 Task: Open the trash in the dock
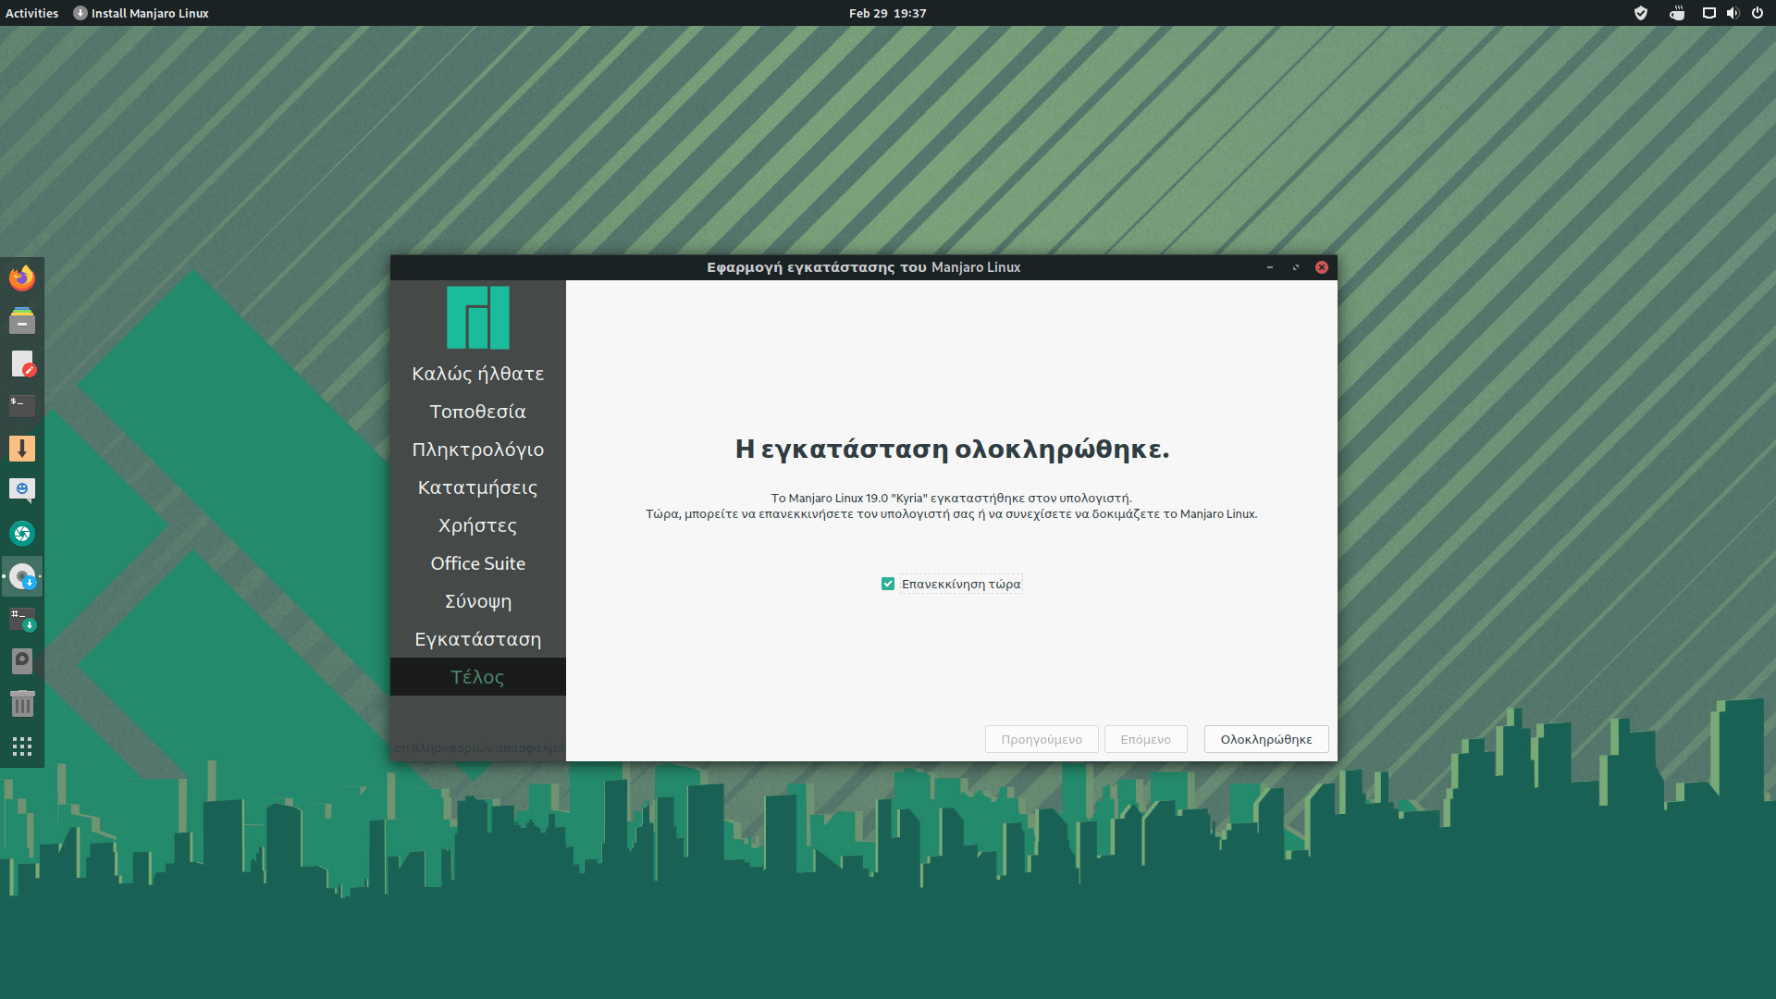(x=22, y=704)
